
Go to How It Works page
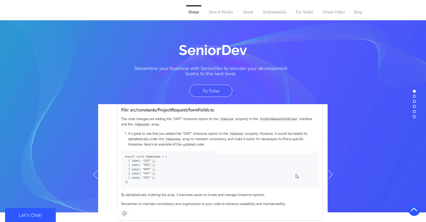[x=221, y=12]
